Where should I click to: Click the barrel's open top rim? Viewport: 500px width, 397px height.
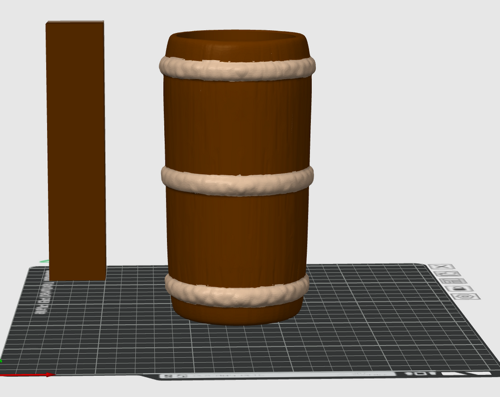coord(238,41)
